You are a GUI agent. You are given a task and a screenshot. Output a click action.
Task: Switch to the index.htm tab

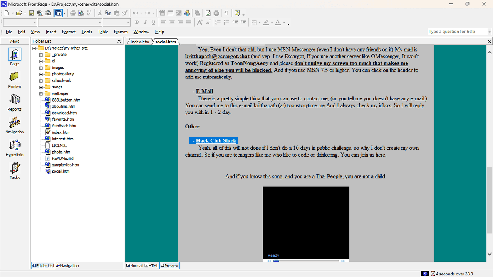(x=139, y=42)
